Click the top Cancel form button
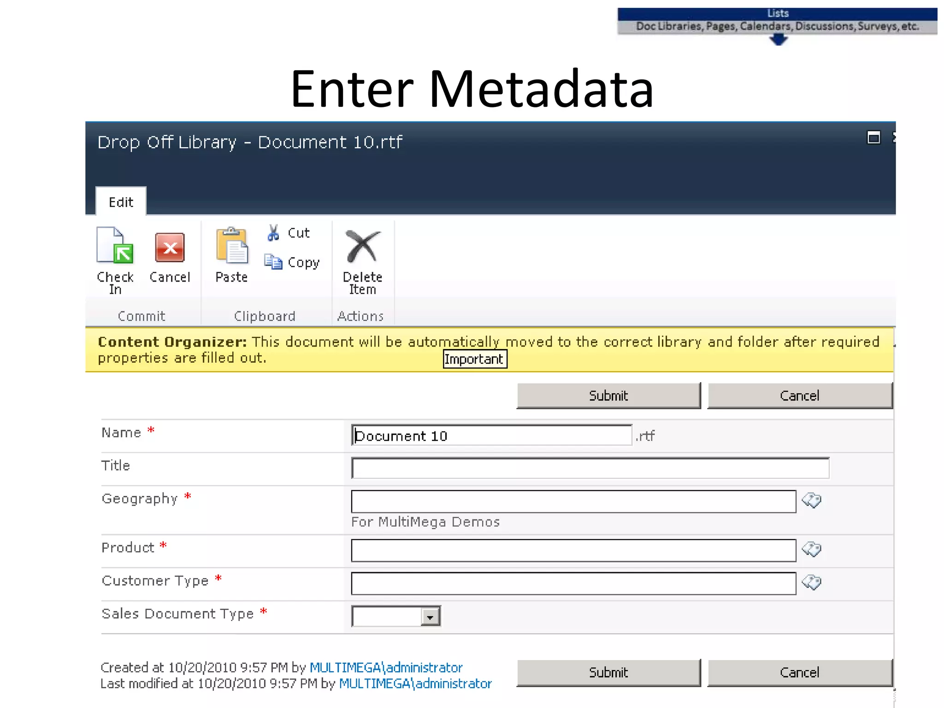944x708 pixels. [x=800, y=395]
